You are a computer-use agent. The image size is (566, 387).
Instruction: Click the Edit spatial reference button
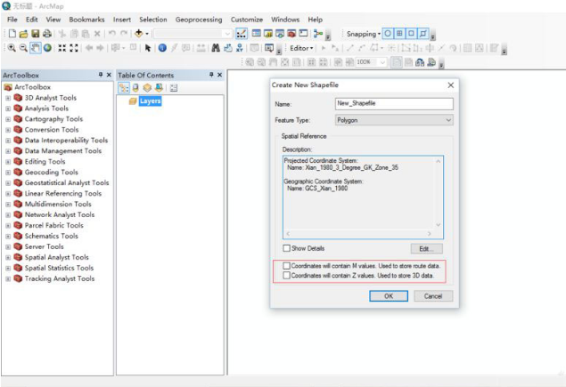click(x=426, y=248)
